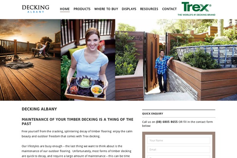Advance slideshow with right arrow

tap(234, 61)
